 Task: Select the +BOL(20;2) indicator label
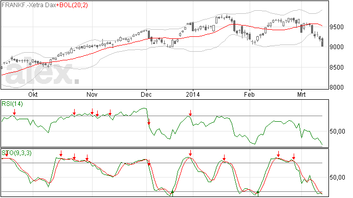click(x=72, y=5)
